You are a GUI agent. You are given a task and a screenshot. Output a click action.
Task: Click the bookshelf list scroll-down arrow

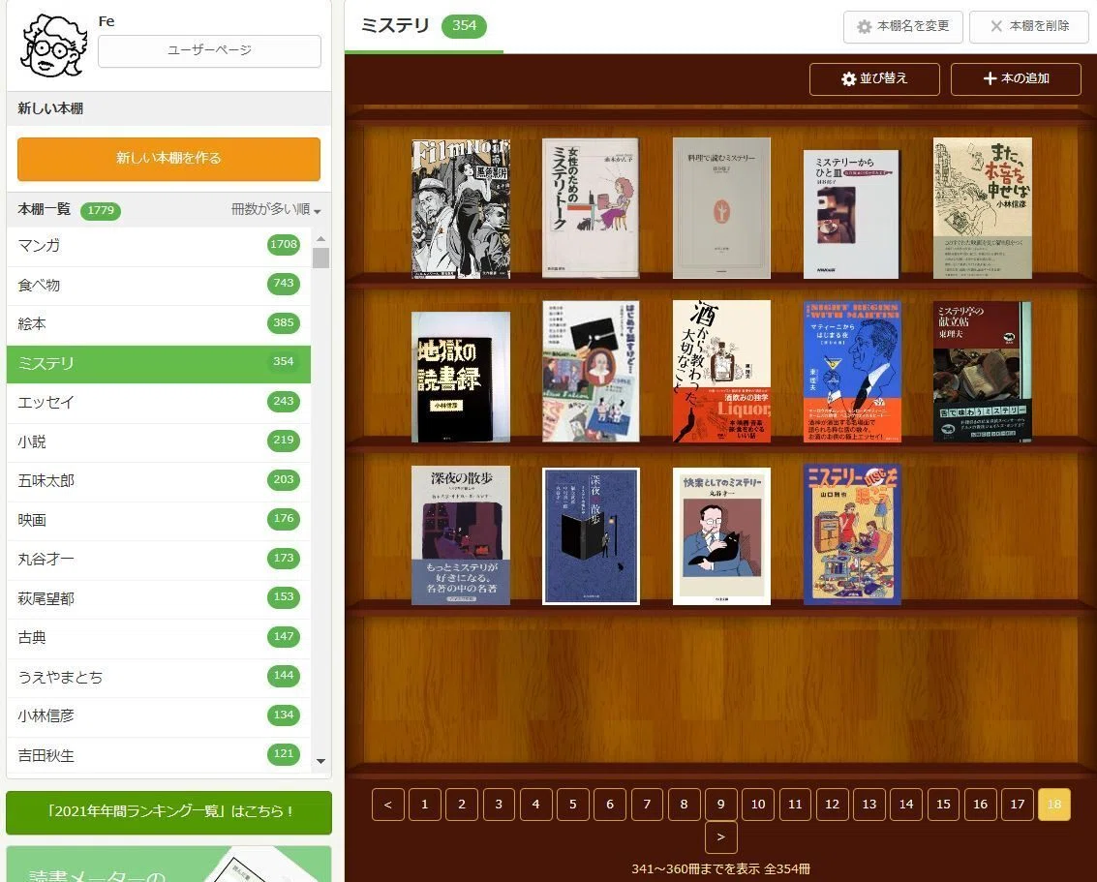tap(321, 761)
